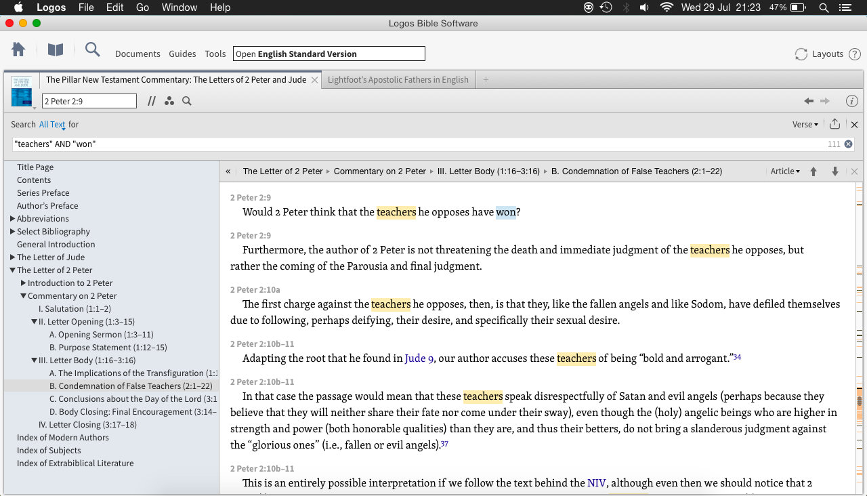Viewport: 867px width, 496px height.
Task: Go to previous article with up arrow
Action: [813, 171]
